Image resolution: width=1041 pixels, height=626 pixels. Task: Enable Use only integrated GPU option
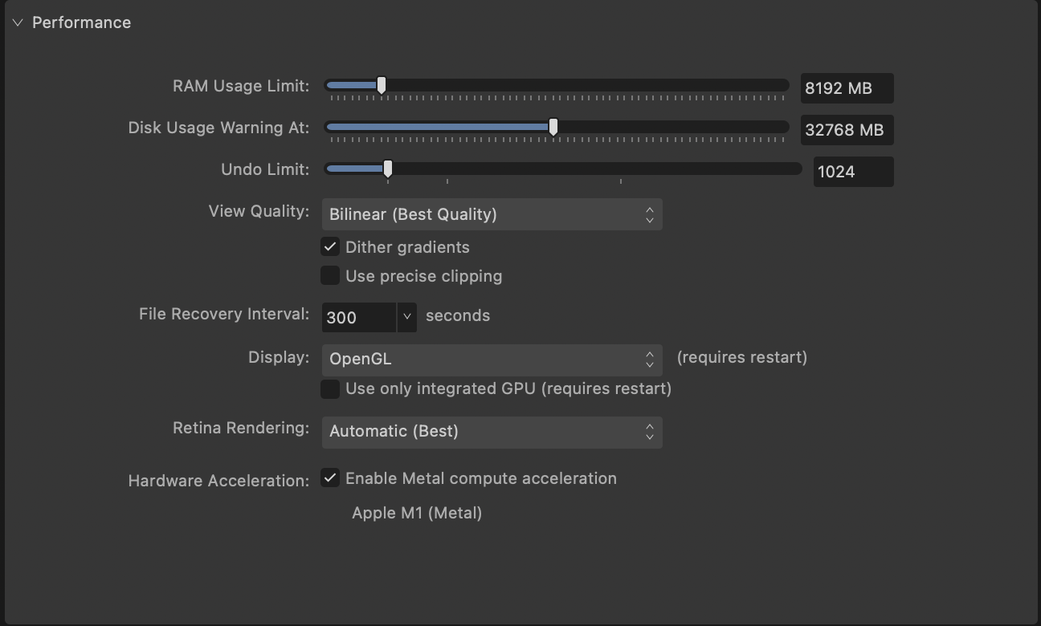coord(329,388)
